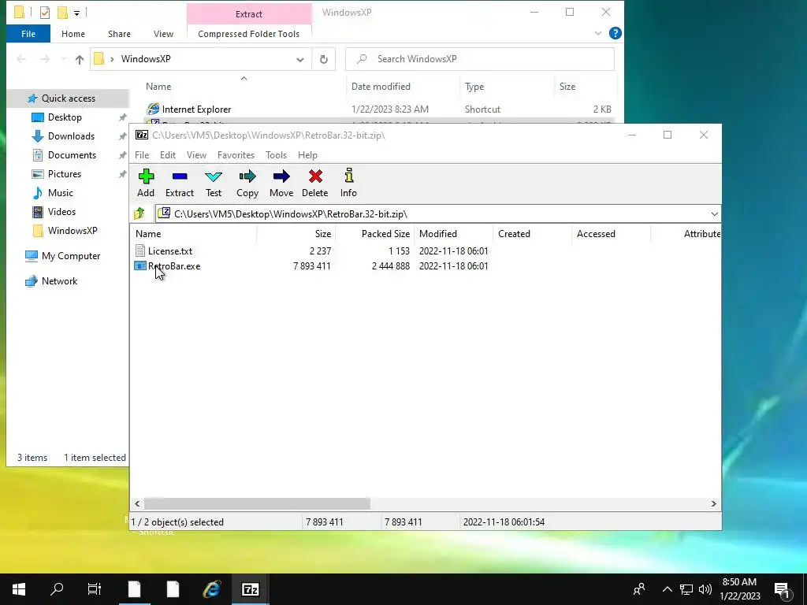Viewport: 807px width, 605px height.
Task: Click the properties checkmark icon in Explorer title bar
Action: pos(45,13)
